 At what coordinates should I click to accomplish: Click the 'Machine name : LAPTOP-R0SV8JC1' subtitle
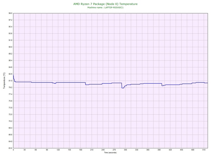105,8
